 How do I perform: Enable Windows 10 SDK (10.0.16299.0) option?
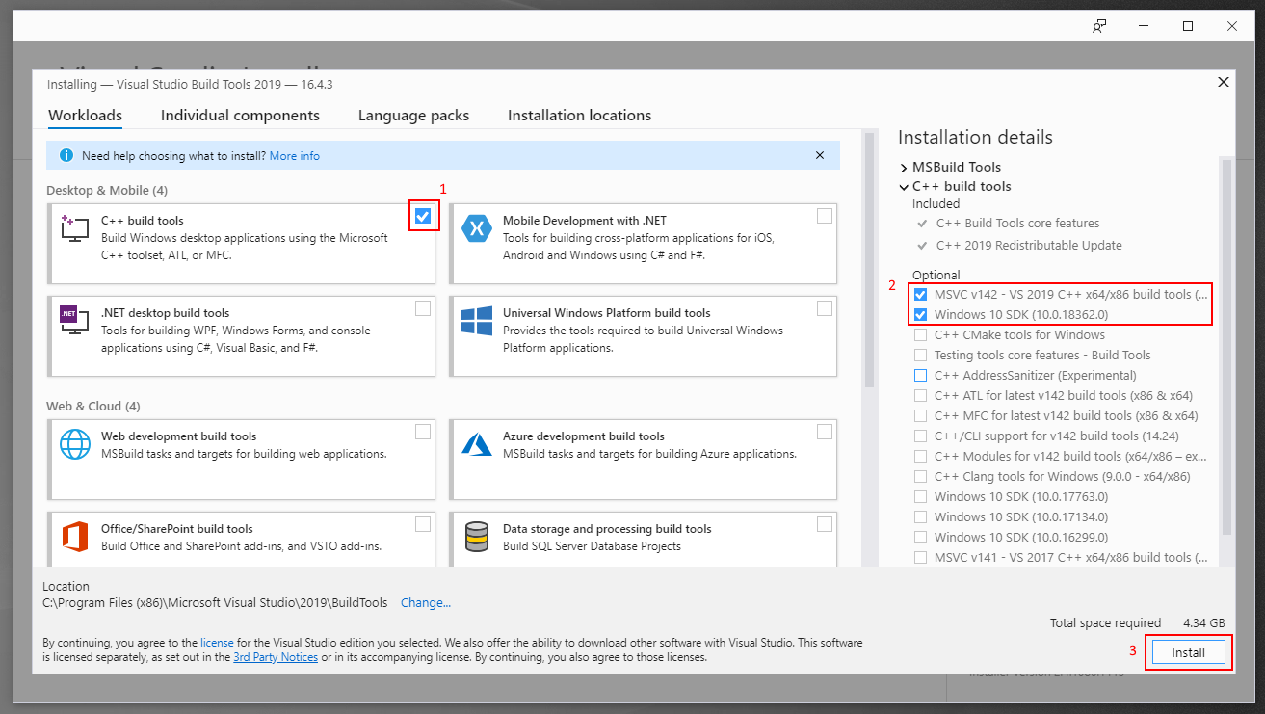pyautogui.click(x=921, y=538)
